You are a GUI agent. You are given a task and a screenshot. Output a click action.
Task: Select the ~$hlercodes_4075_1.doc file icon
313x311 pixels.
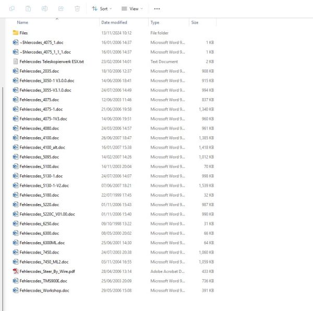click(15, 42)
